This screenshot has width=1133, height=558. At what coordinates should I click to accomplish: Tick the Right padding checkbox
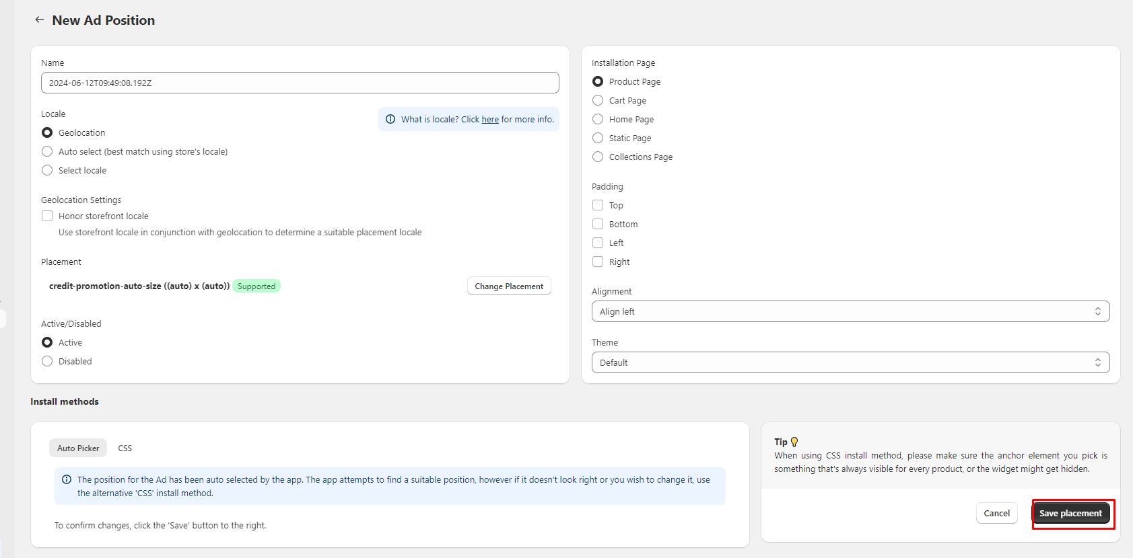(598, 262)
